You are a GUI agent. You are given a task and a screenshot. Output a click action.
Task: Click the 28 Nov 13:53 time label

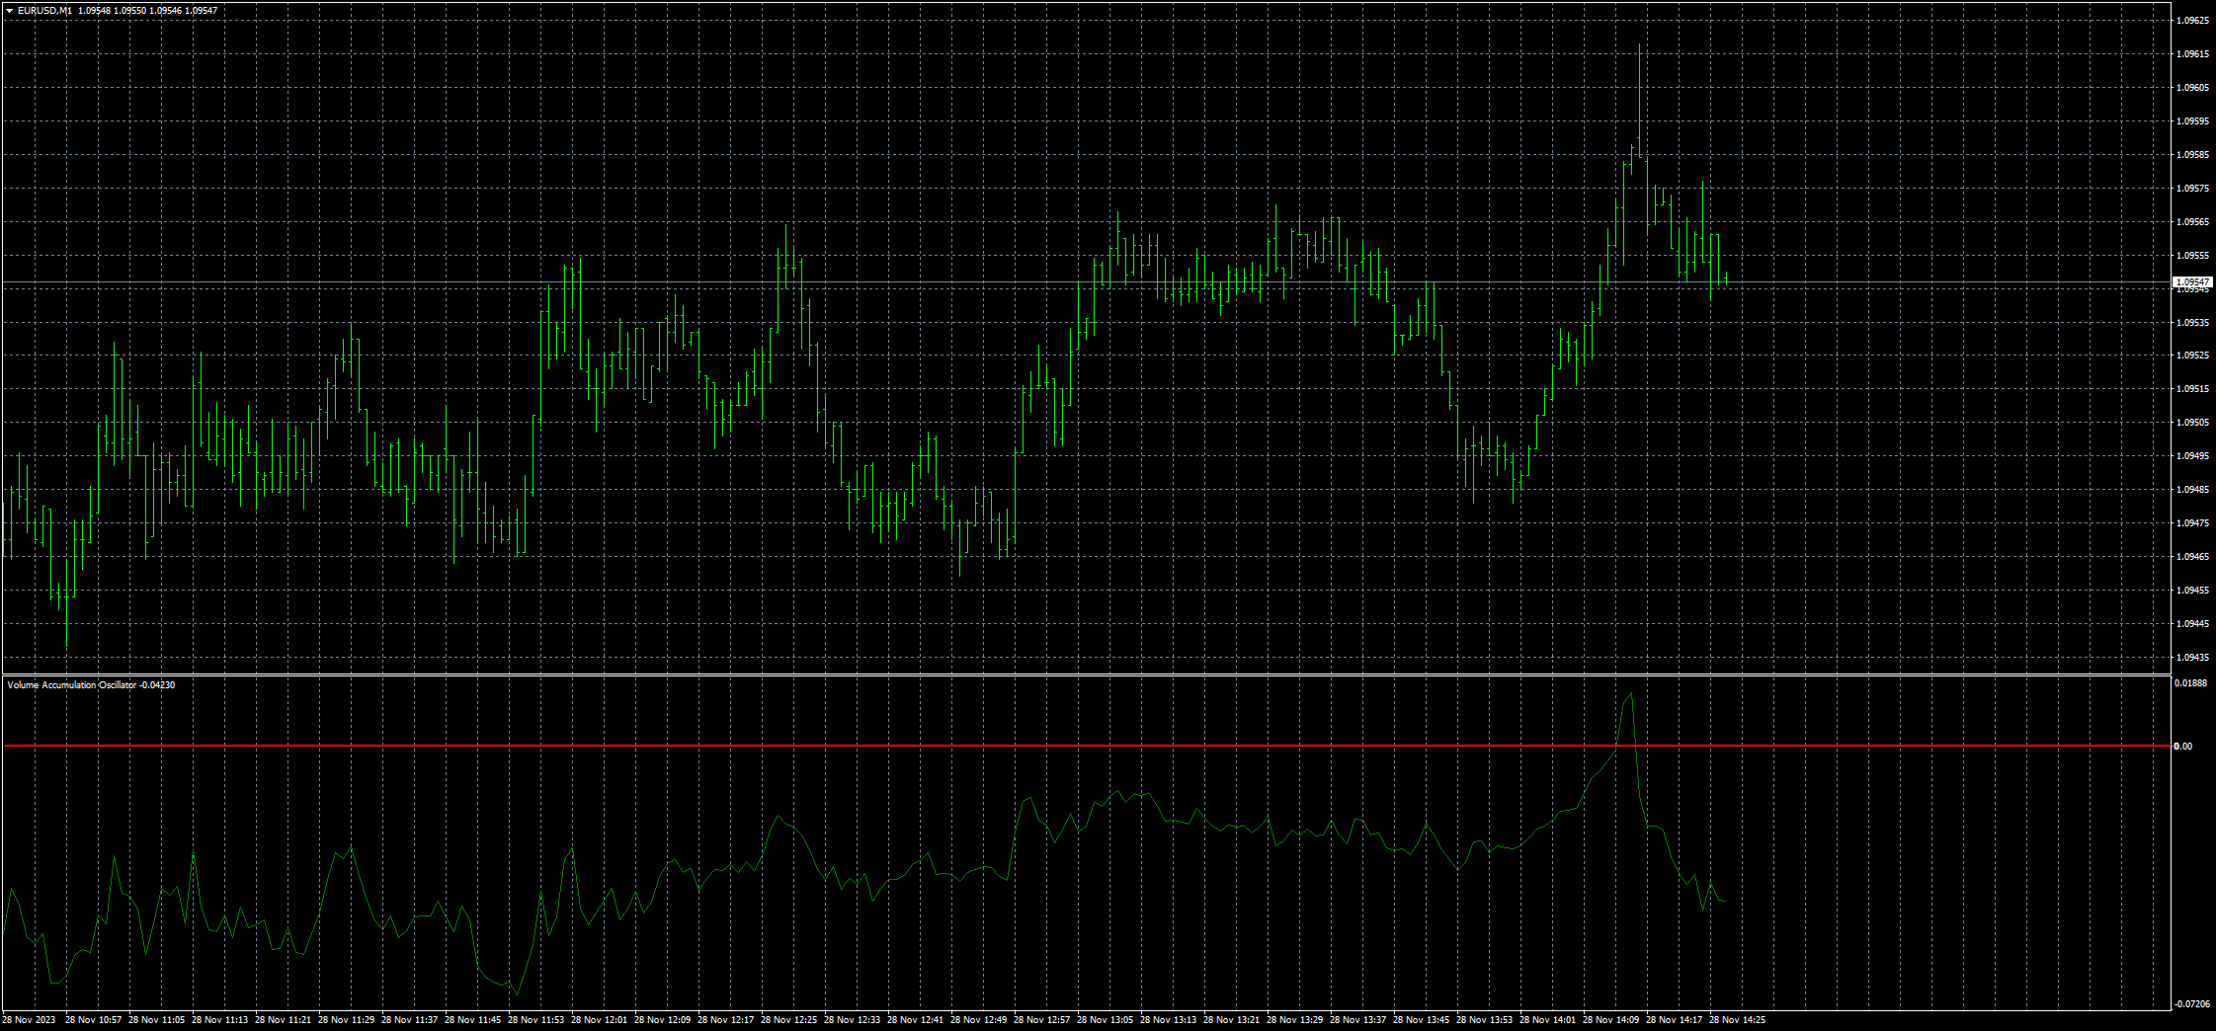[1484, 1019]
